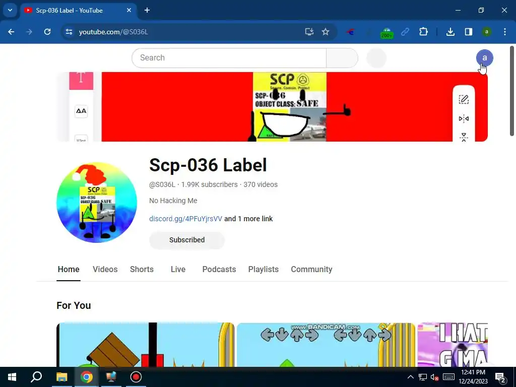This screenshot has height=387, width=516.
Task: Open the YouTube account avatar 'a'
Action: 484,58
